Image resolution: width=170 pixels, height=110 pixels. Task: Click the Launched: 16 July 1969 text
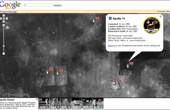[119, 24]
